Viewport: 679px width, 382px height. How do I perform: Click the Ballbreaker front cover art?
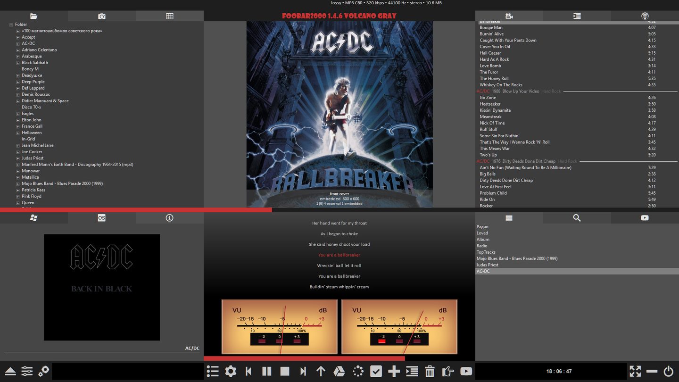[339, 114]
